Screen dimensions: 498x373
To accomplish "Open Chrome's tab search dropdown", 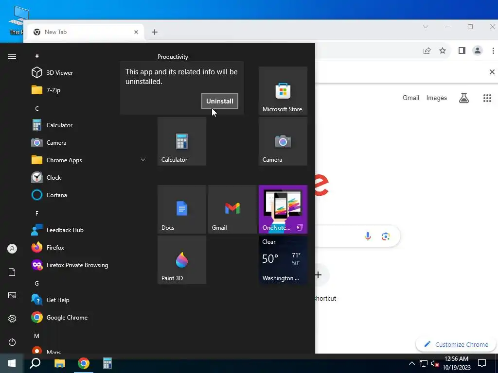I will click(x=425, y=27).
